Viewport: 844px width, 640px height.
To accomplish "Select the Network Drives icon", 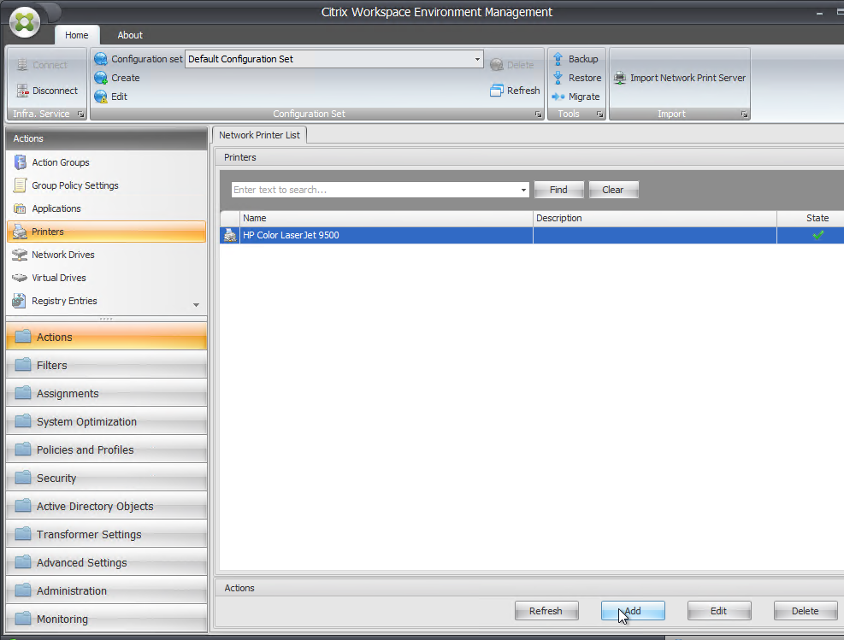I will [20, 255].
